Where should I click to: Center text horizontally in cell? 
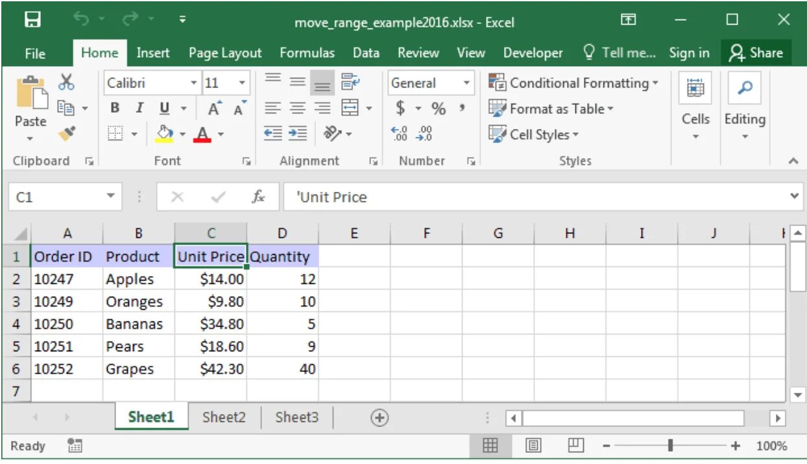(x=297, y=108)
